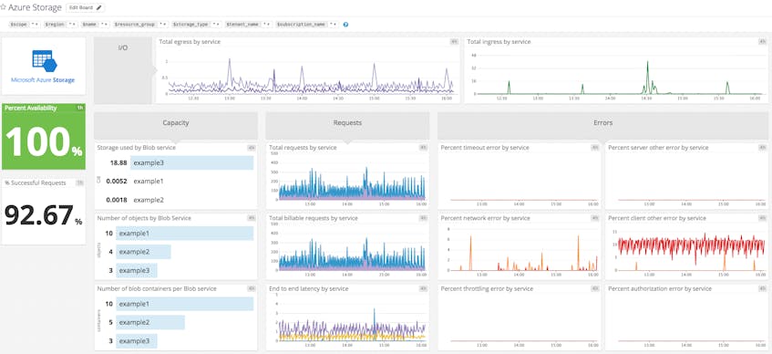
Task: Open the template variables help icon
Action: point(345,24)
